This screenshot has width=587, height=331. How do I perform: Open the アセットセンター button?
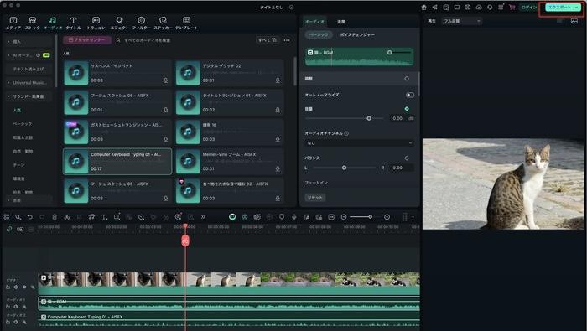pyautogui.click(x=87, y=39)
